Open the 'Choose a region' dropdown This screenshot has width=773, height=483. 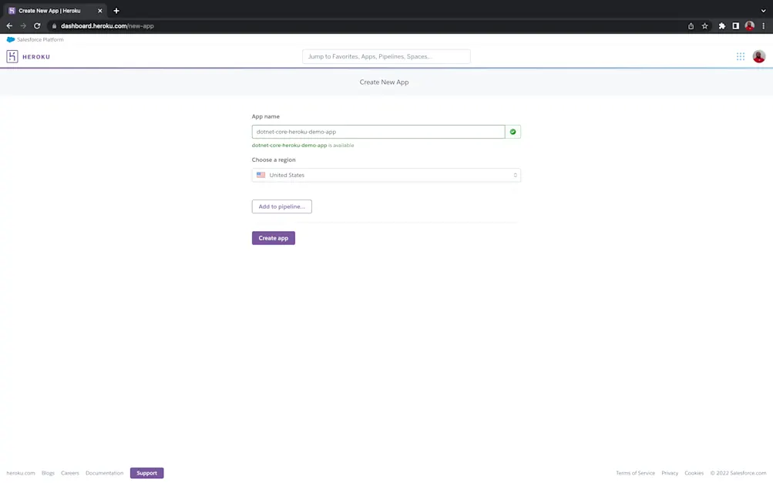point(385,175)
